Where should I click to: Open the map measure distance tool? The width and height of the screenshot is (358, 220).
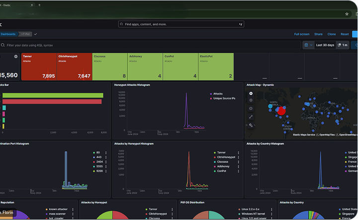point(251,117)
